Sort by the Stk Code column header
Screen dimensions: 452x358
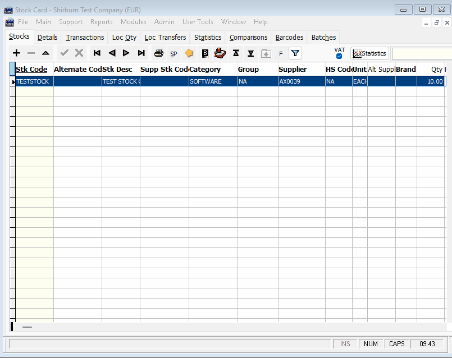31,70
